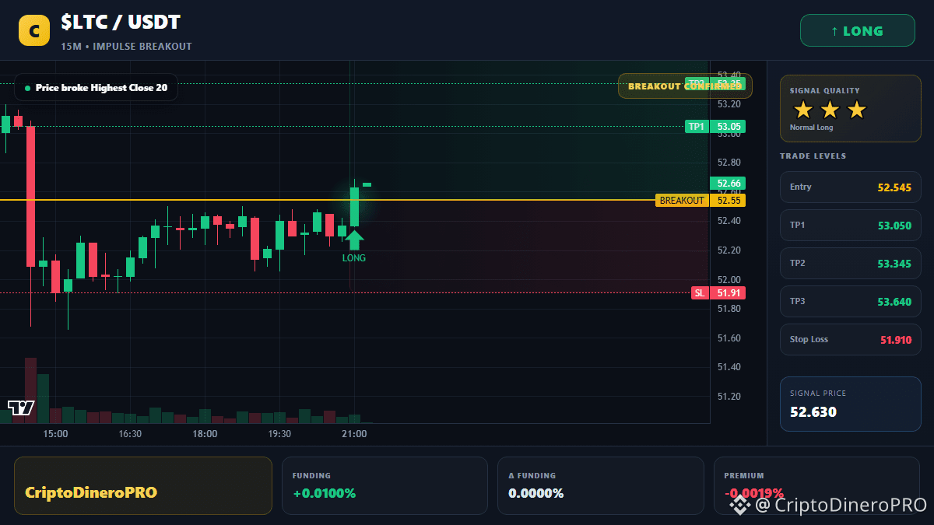The height and width of the screenshot is (525, 934).
Task: Click the Price broke Highest Close 20 pill
Action: (96, 88)
